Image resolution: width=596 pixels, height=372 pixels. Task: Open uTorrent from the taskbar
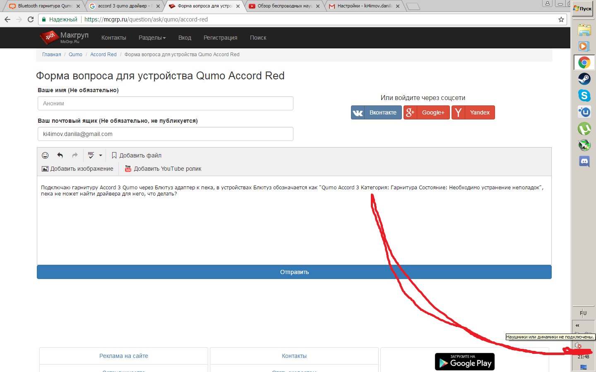coord(584,129)
